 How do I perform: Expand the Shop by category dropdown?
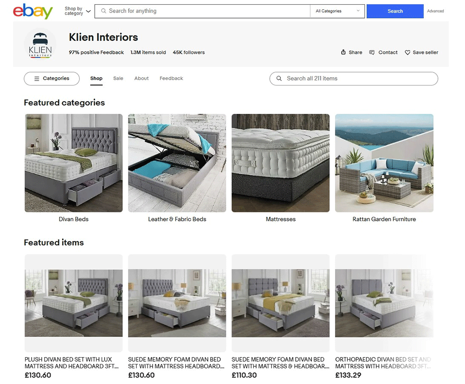(78, 11)
